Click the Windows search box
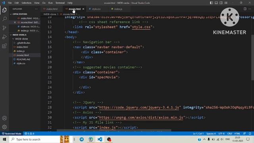This screenshot has height=143, width=254. [x=35, y=139]
